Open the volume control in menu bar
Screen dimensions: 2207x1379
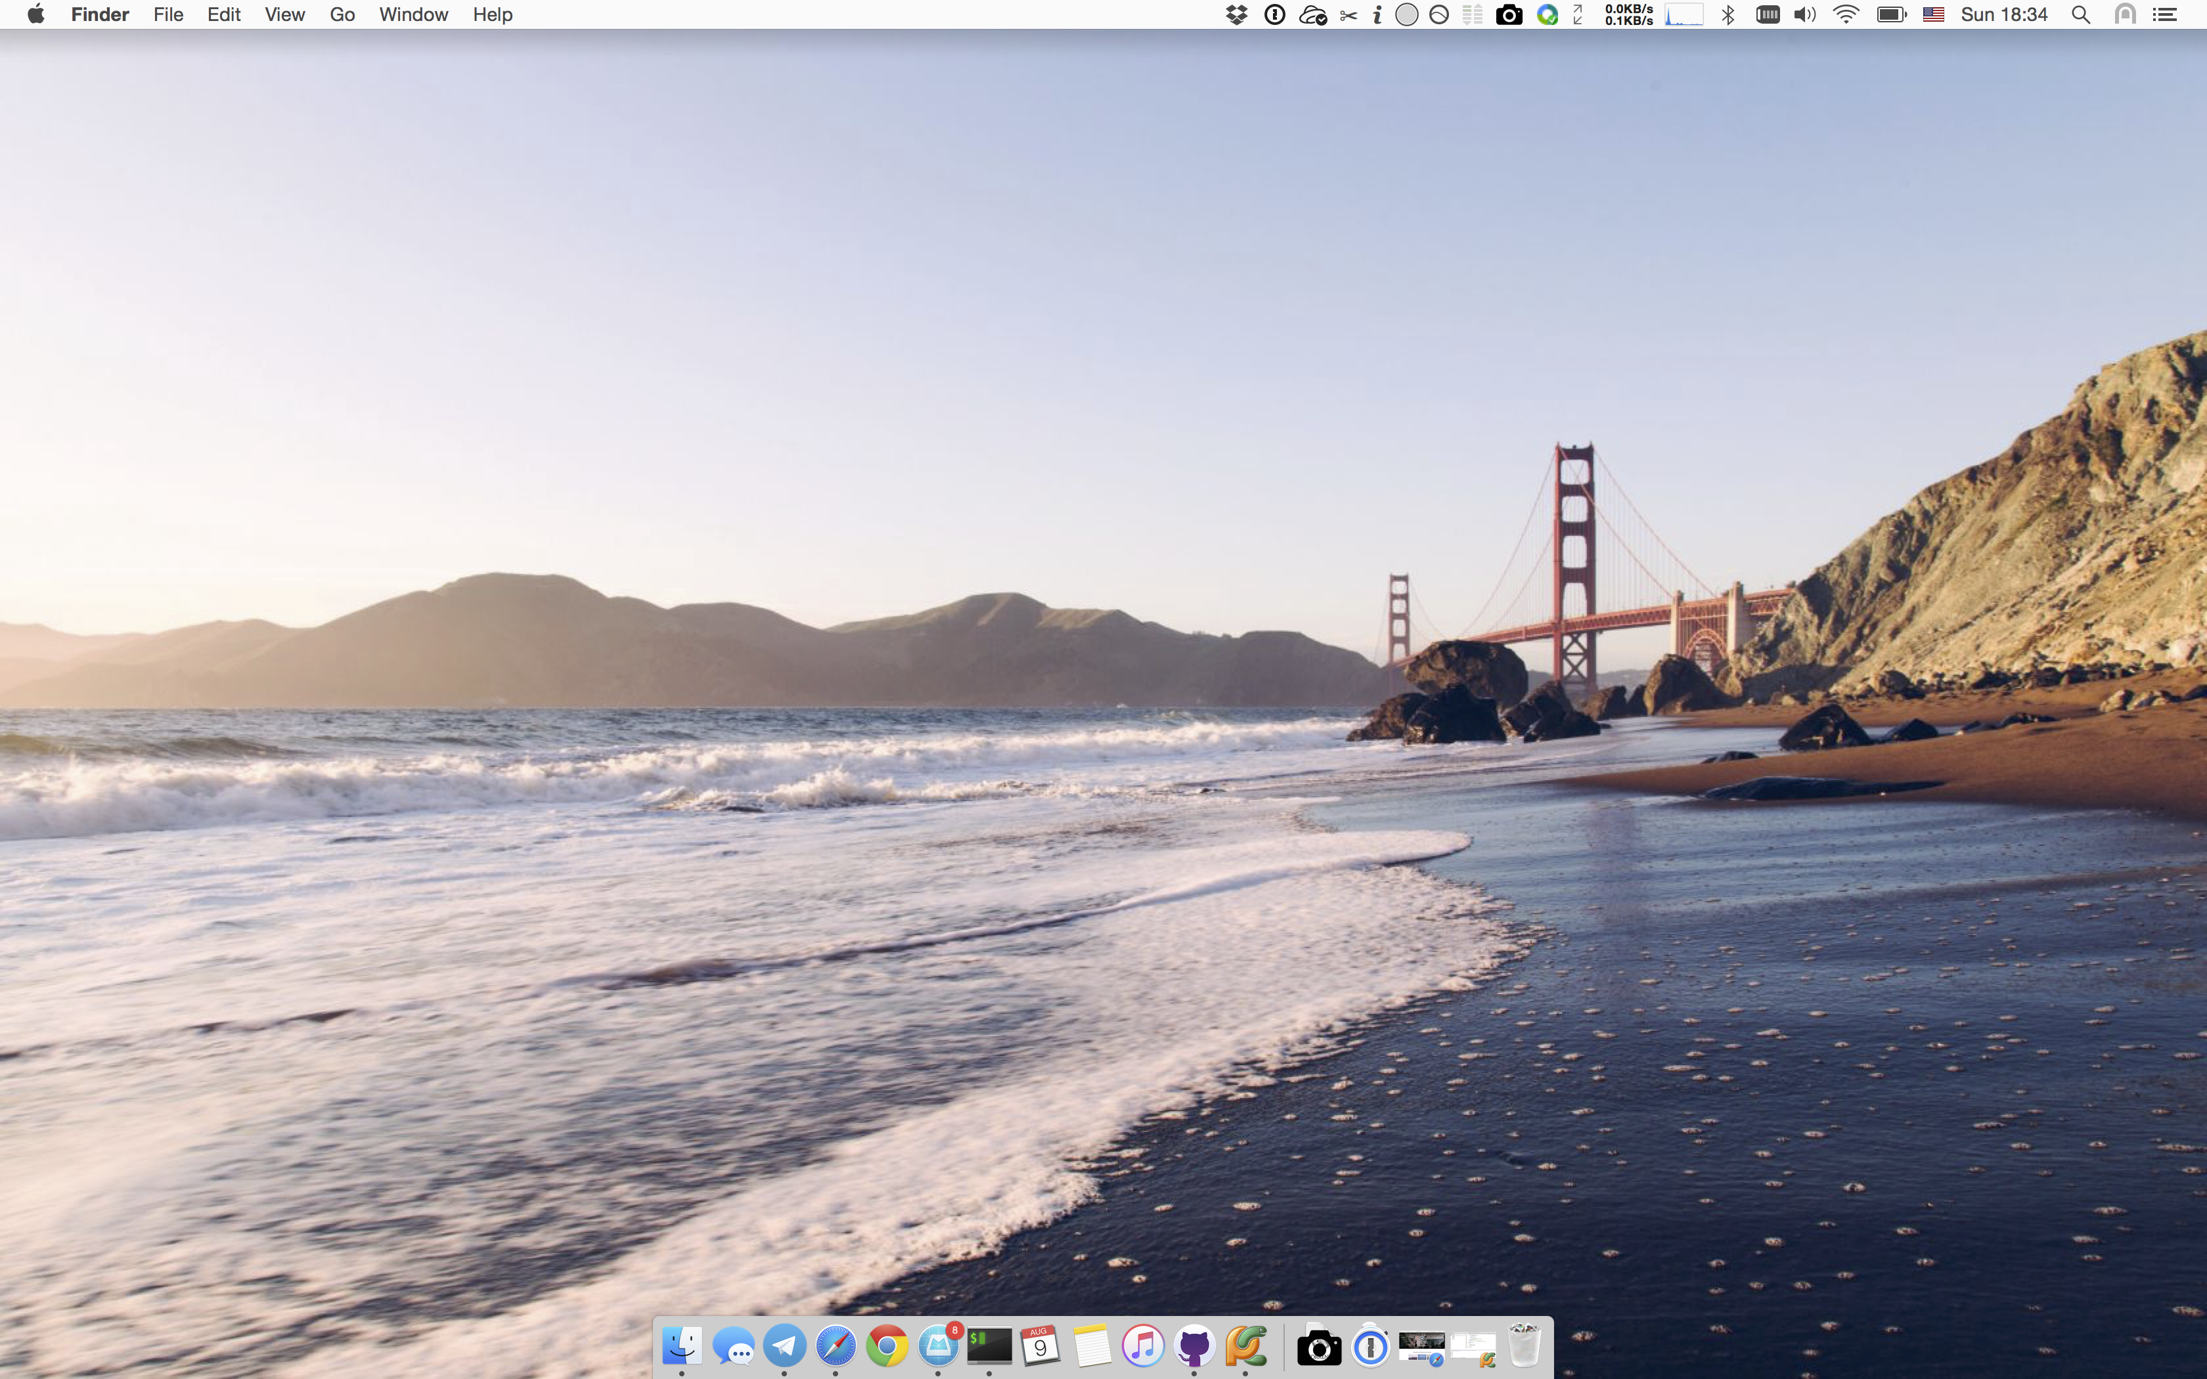tap(1805, 14)
